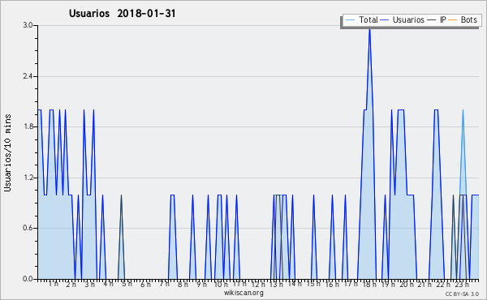This screenshot has width=487, height=300.
Task: Click the 20 h x-axis label
Action: coord(407,284)
